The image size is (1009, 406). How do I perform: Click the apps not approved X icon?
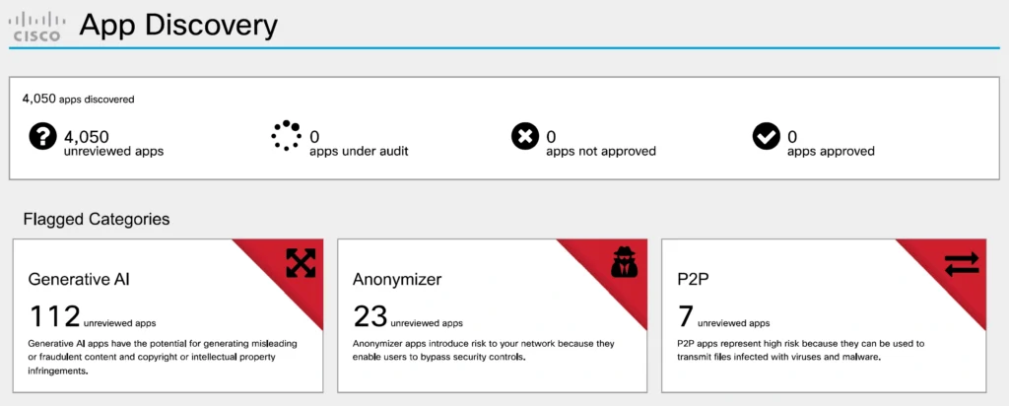(525, 136)
